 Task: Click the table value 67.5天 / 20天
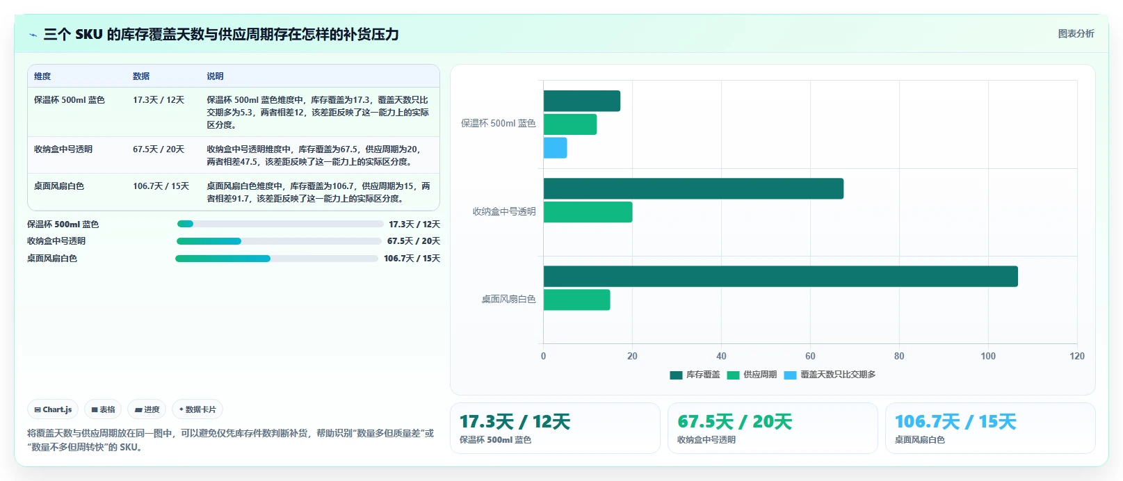point(159,149)
